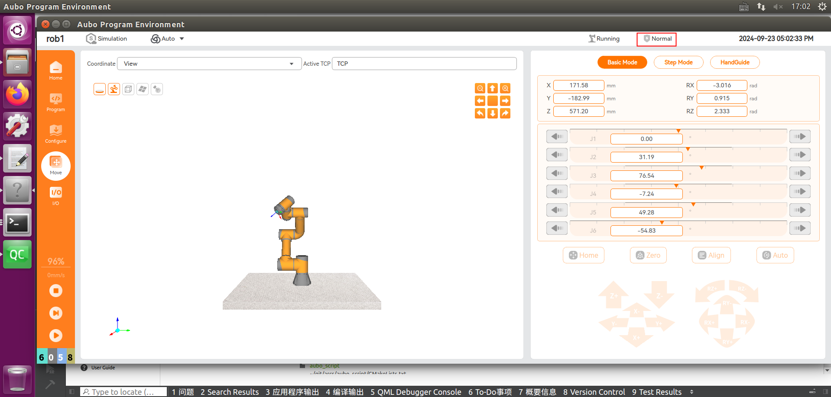
Task: Toggle the track/tool path display option
Action: (157, 89)
